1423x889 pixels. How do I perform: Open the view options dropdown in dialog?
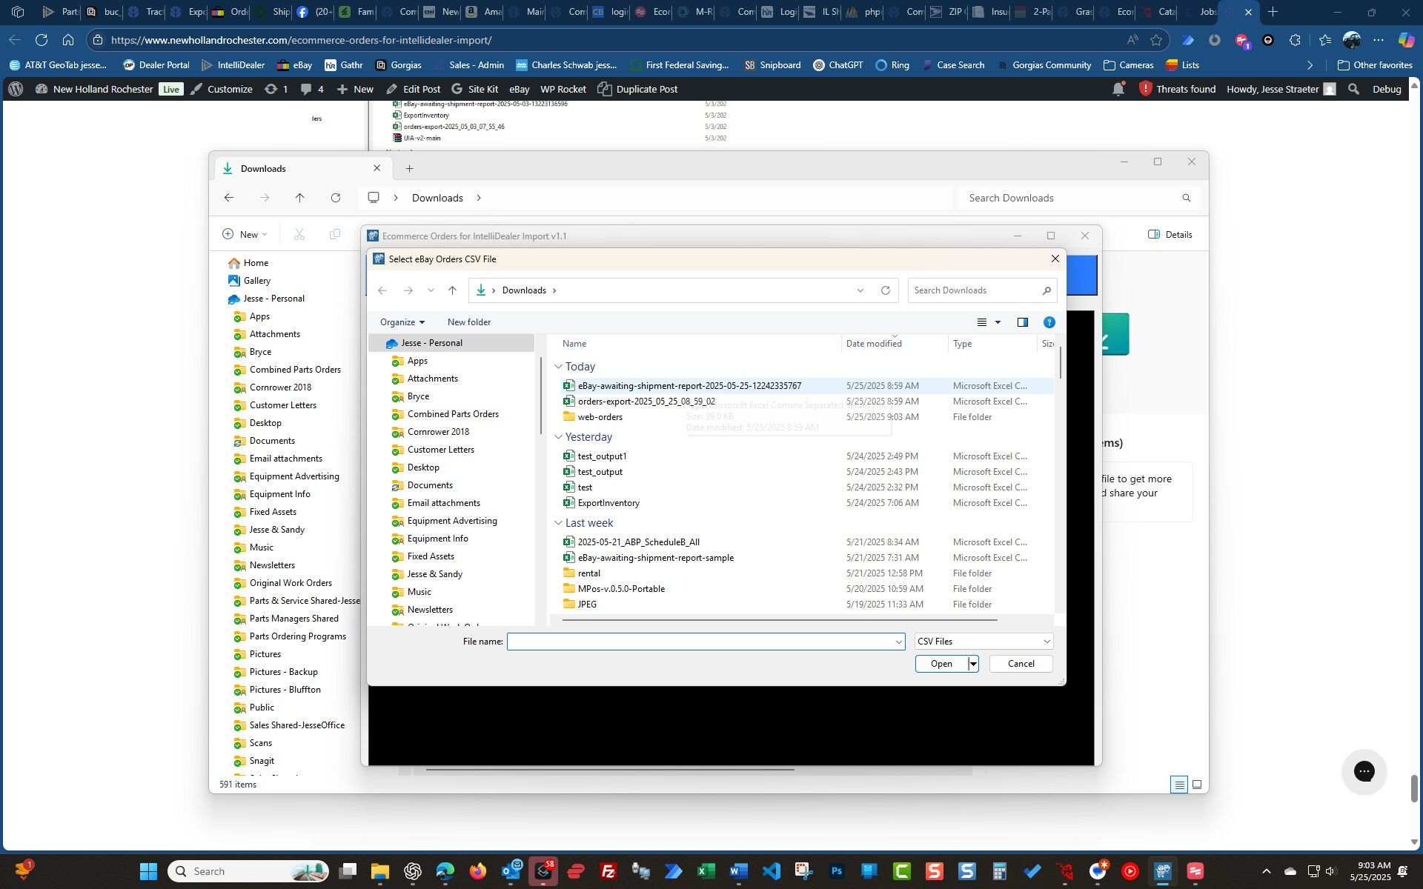(x=998, y=322)
